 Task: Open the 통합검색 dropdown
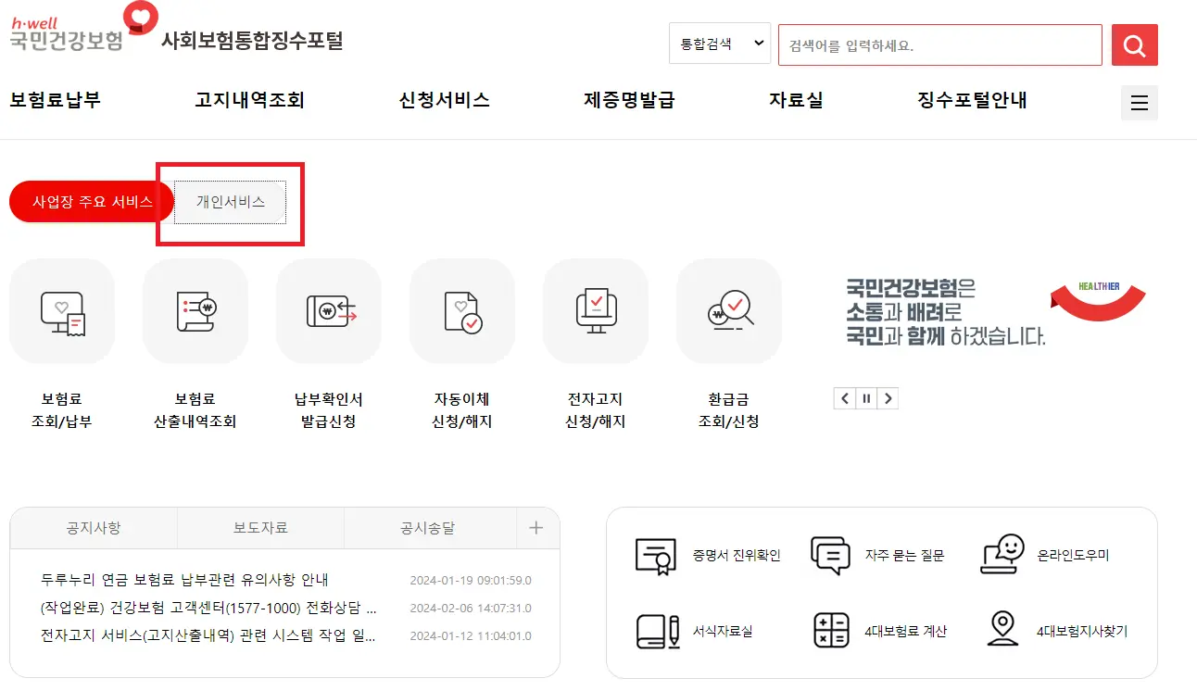tap(720, 44)
